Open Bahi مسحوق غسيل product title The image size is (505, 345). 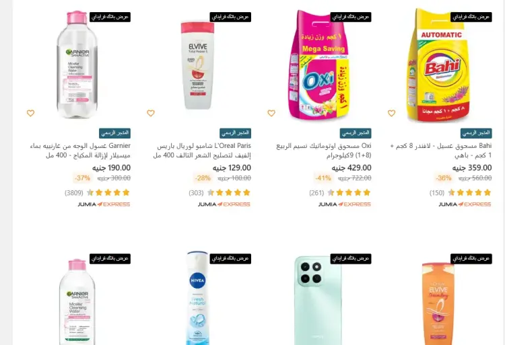(441, 151)
